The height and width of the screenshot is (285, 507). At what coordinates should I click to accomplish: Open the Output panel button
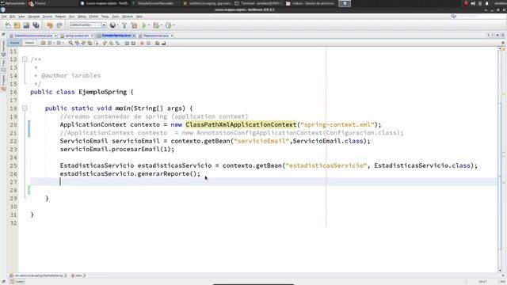[x=17, y=282]
